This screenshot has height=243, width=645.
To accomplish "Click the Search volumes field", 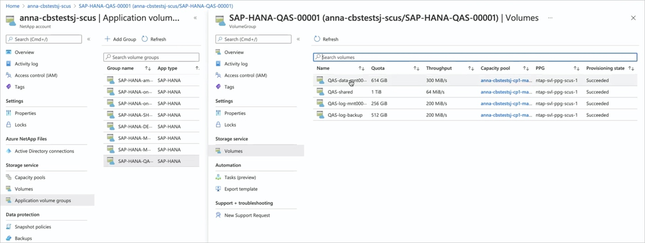I will pos(475,57).
